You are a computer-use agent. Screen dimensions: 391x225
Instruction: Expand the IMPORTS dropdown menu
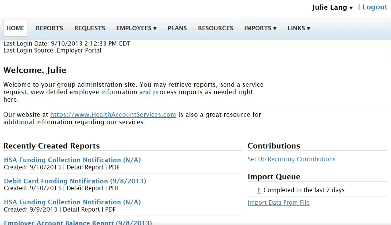point(260,28)
